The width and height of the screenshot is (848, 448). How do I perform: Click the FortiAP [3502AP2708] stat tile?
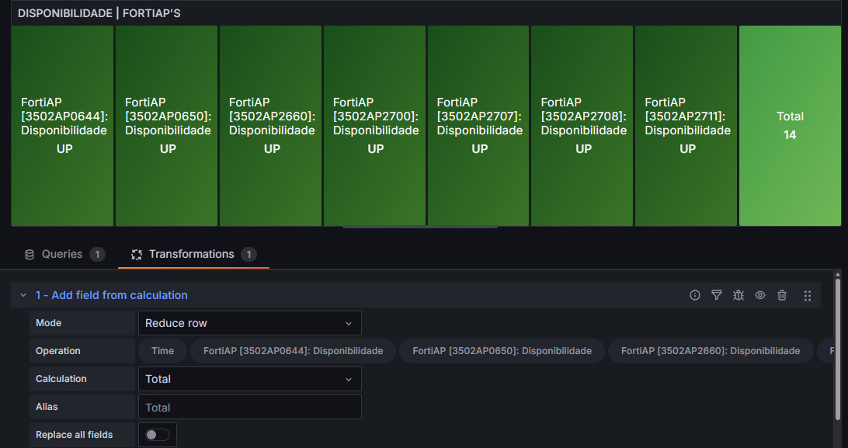pyautogui.click(x=582, y=126)
